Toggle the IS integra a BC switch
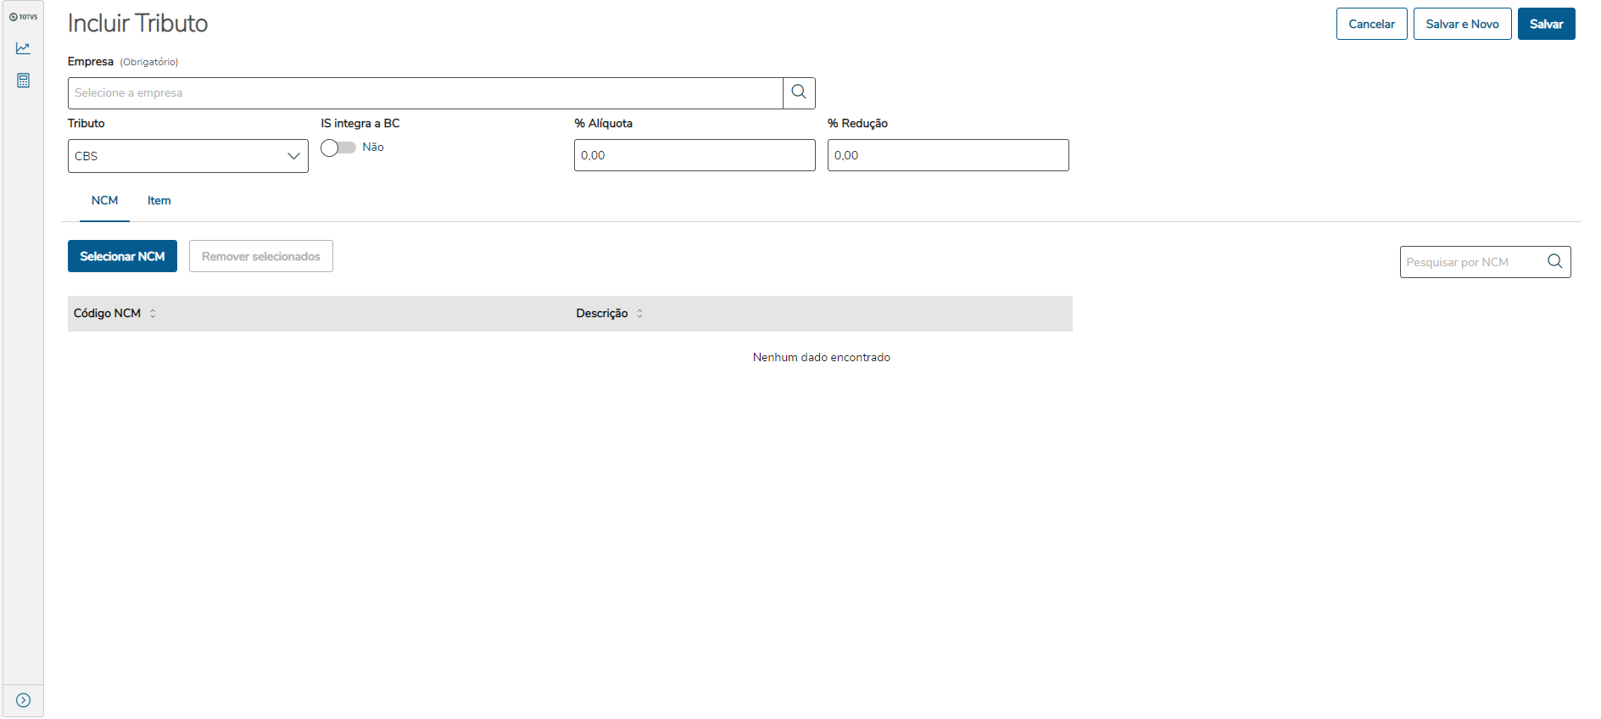This screenshot has width=1601, height=719. (x=338, y=148)
